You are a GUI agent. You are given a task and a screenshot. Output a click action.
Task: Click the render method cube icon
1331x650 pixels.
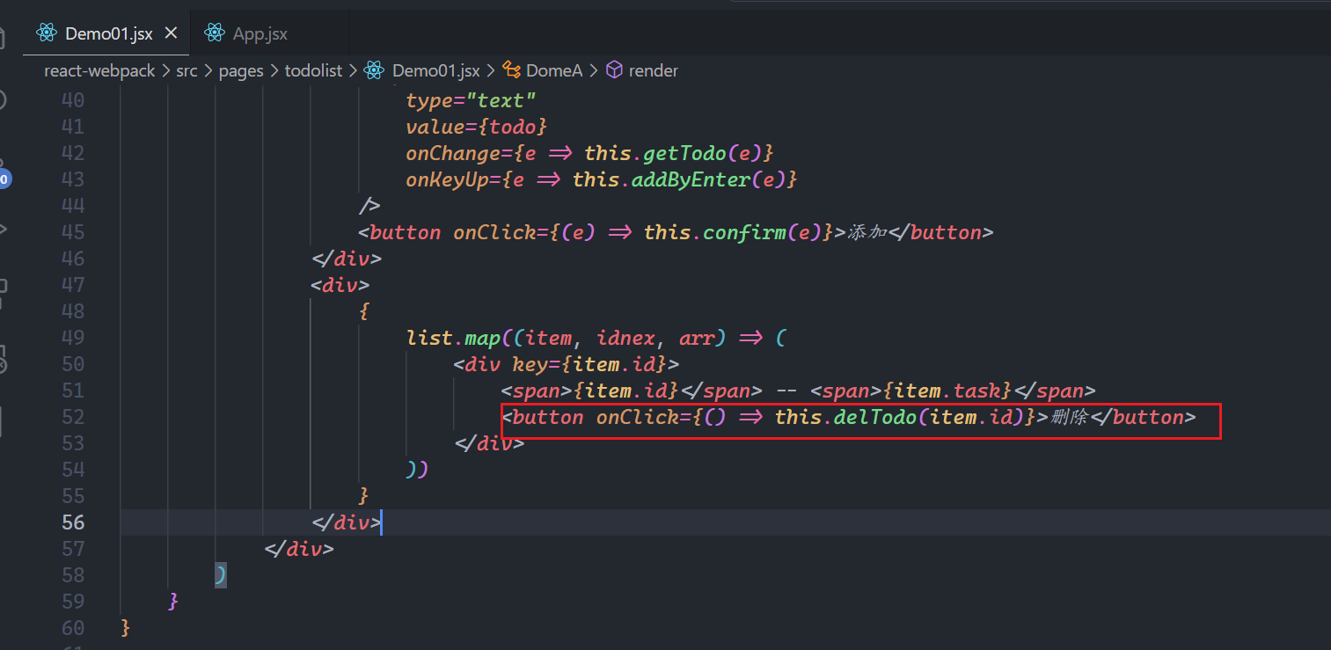tap(614, 70)
